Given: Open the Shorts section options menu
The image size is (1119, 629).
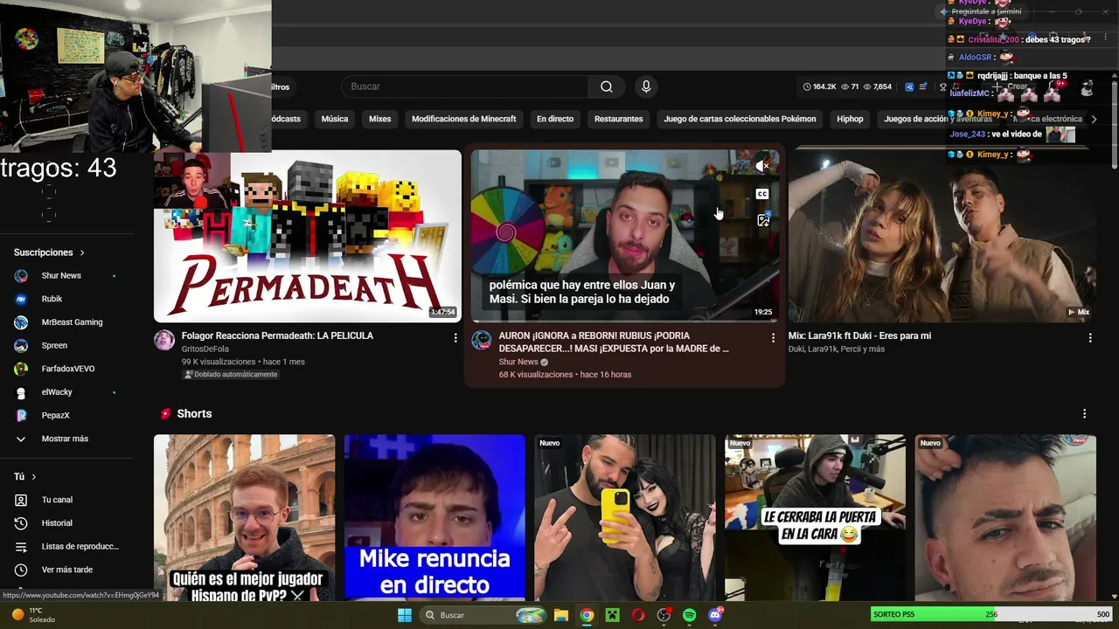Looking at the screenshot, I should click(1085, 413).
